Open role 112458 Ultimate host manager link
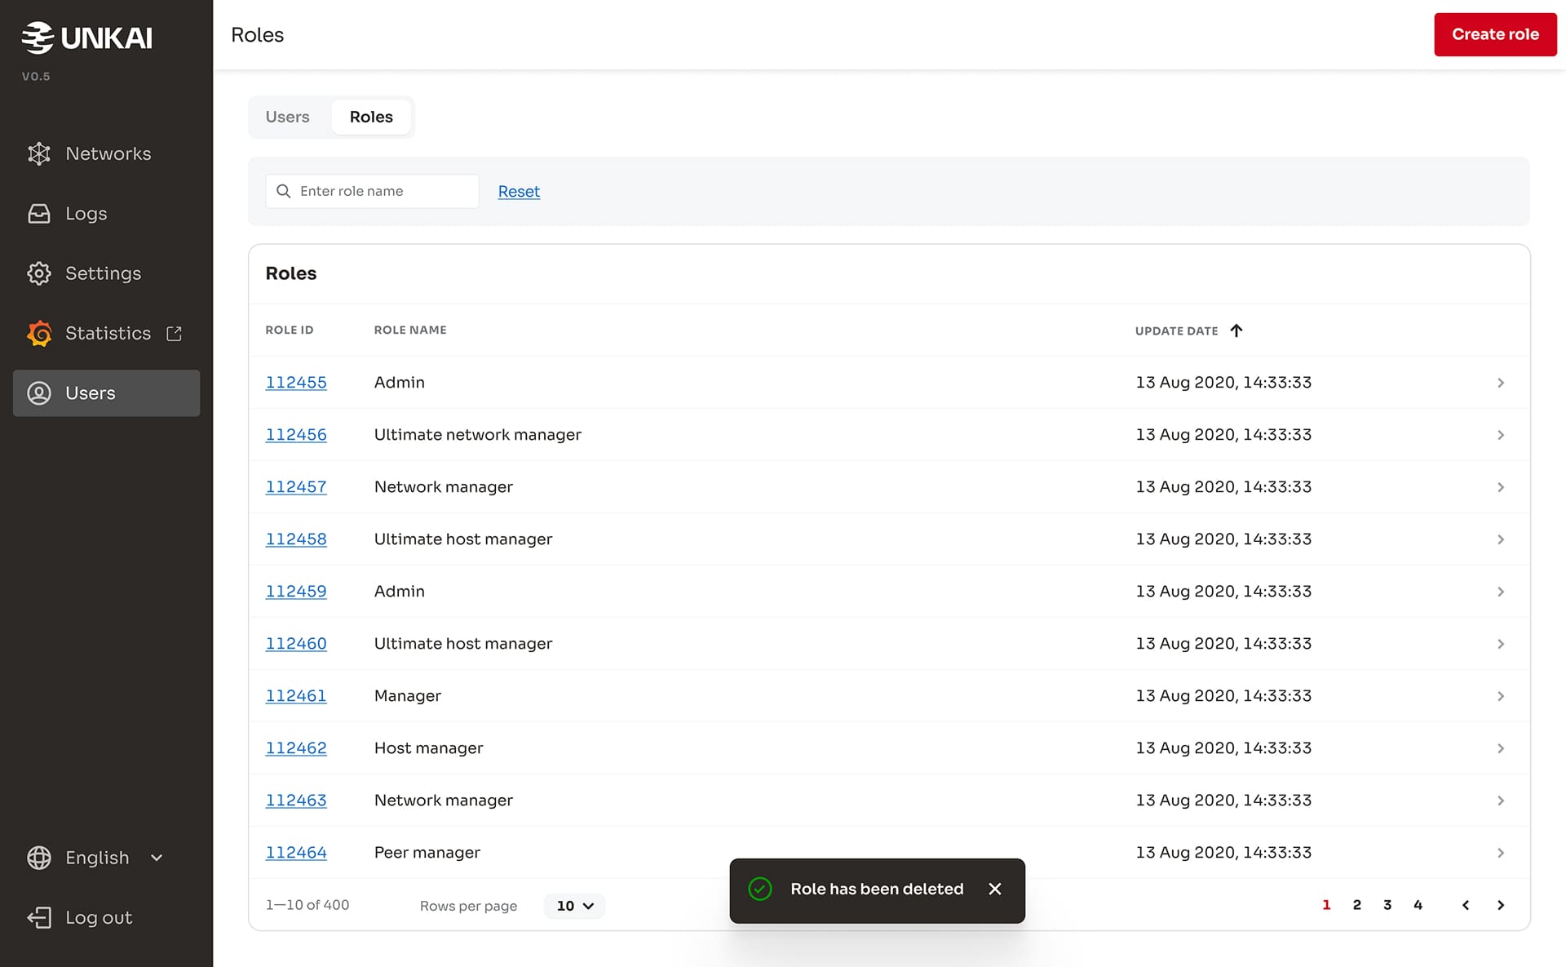 296,539
